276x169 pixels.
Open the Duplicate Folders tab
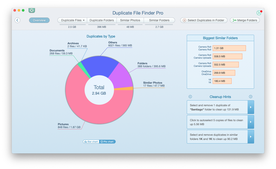coord(102,20)
